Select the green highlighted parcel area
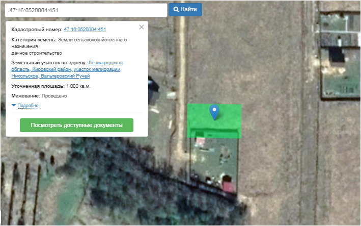 click(214, 121)
